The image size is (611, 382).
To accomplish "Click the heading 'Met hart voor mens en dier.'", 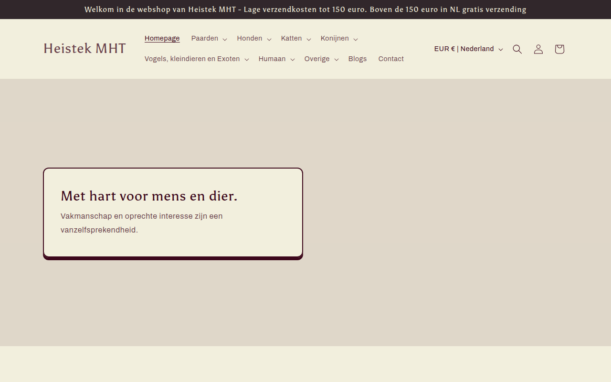I will point(149,196).
